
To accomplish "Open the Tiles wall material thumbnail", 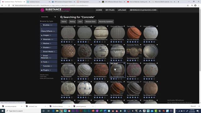I will tap(68, 89).
